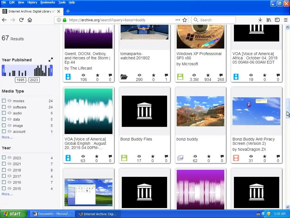Go back with the browser back arrow
This screenshot has height=218, width=290.
point(4,20)
